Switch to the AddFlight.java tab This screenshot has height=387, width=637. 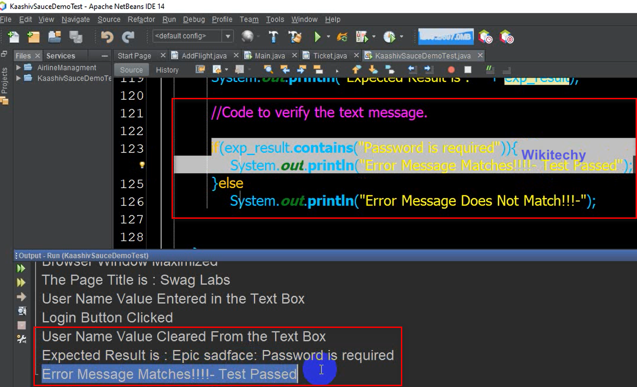pos(204,55)
